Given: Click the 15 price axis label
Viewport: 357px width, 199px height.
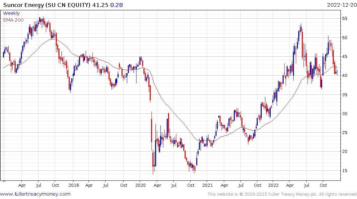Looking at the screenshot, I should coord(345,170).
